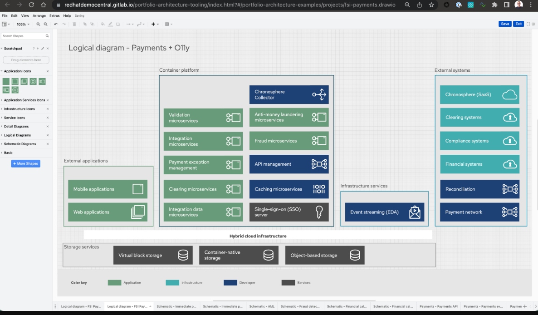The height and width of the screenshot is (315, 538).
Task: Toggle the format panel icon beside fullscreen
Action: tap(533, 24)
